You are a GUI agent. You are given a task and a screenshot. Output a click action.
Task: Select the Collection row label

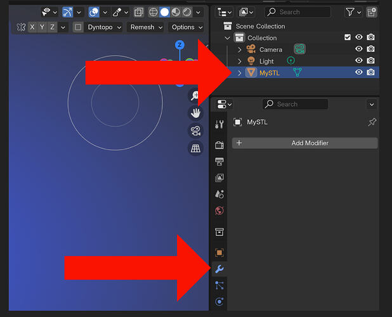[x=262, y=38]
